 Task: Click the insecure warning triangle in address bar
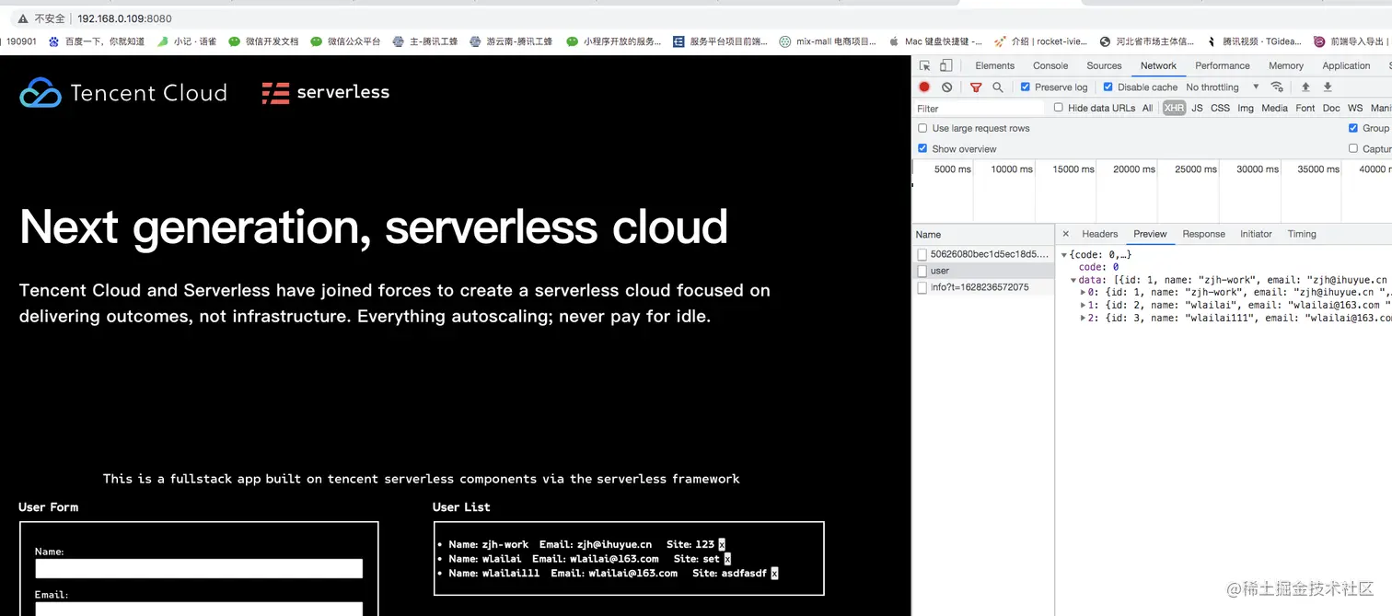tap(23, 18)
